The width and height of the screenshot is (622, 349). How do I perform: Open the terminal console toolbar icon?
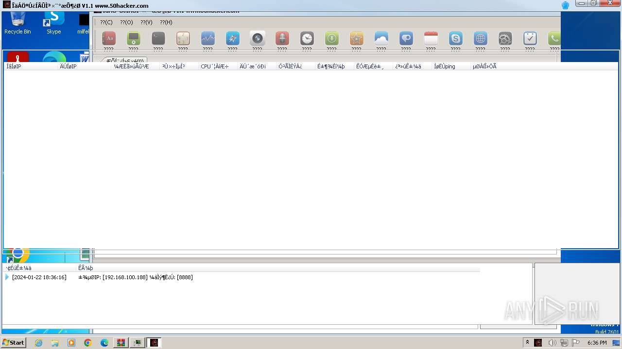pos(158,38)
